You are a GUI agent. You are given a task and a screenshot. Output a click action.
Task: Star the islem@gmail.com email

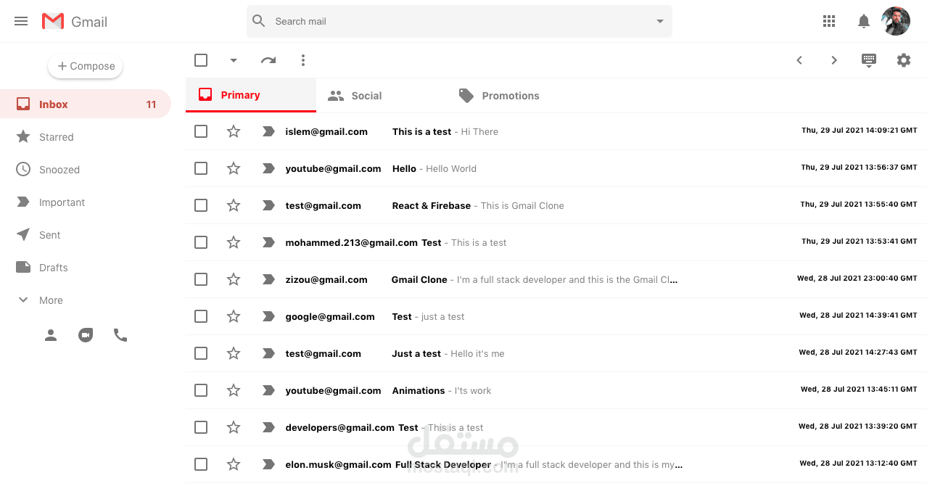(x=234, y=131)
